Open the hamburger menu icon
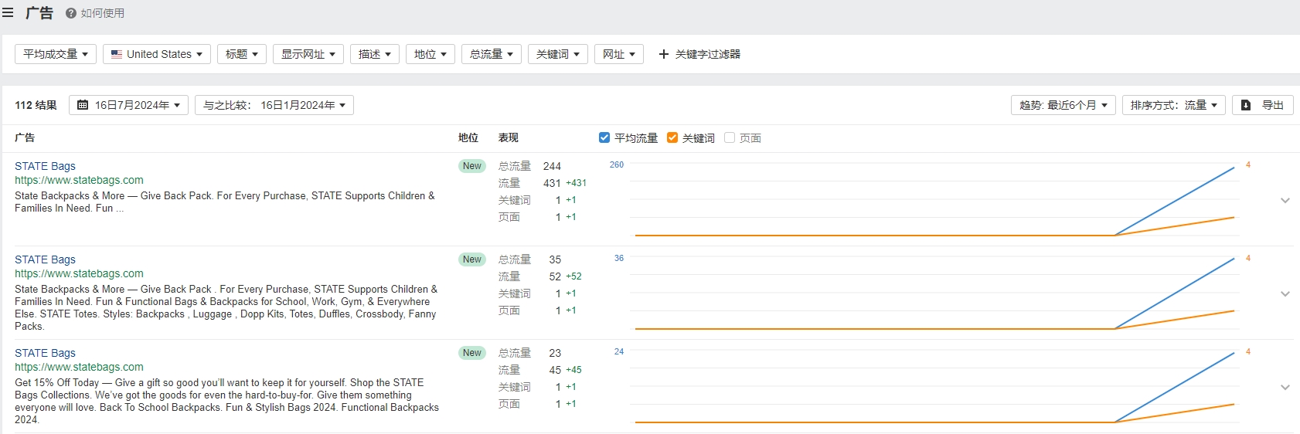Image resolution: width=1300 pixels, height=434 pixels. [x=8, y=13]
